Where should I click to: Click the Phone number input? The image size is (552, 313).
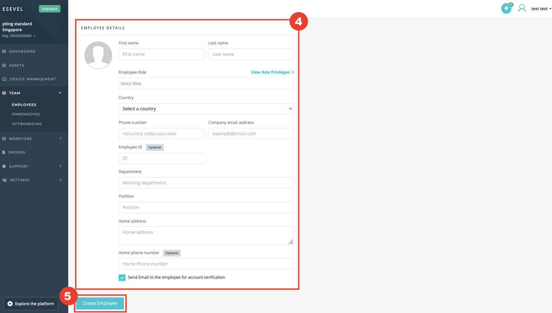[x=161, y=134]
